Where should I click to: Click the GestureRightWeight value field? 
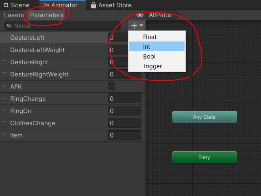[125, 74]
